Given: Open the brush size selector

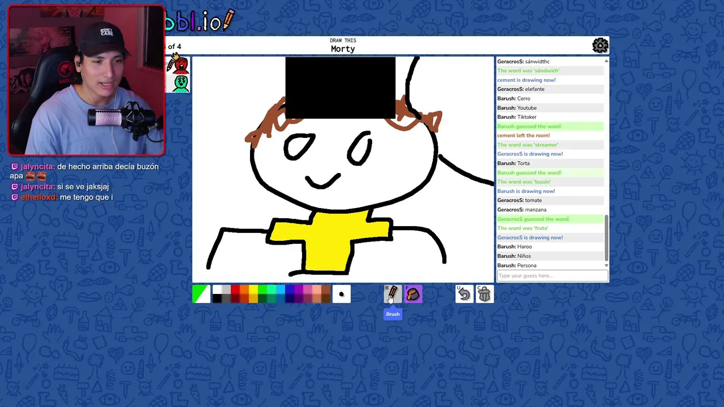Looking at the screenshot, I should 342,294.
